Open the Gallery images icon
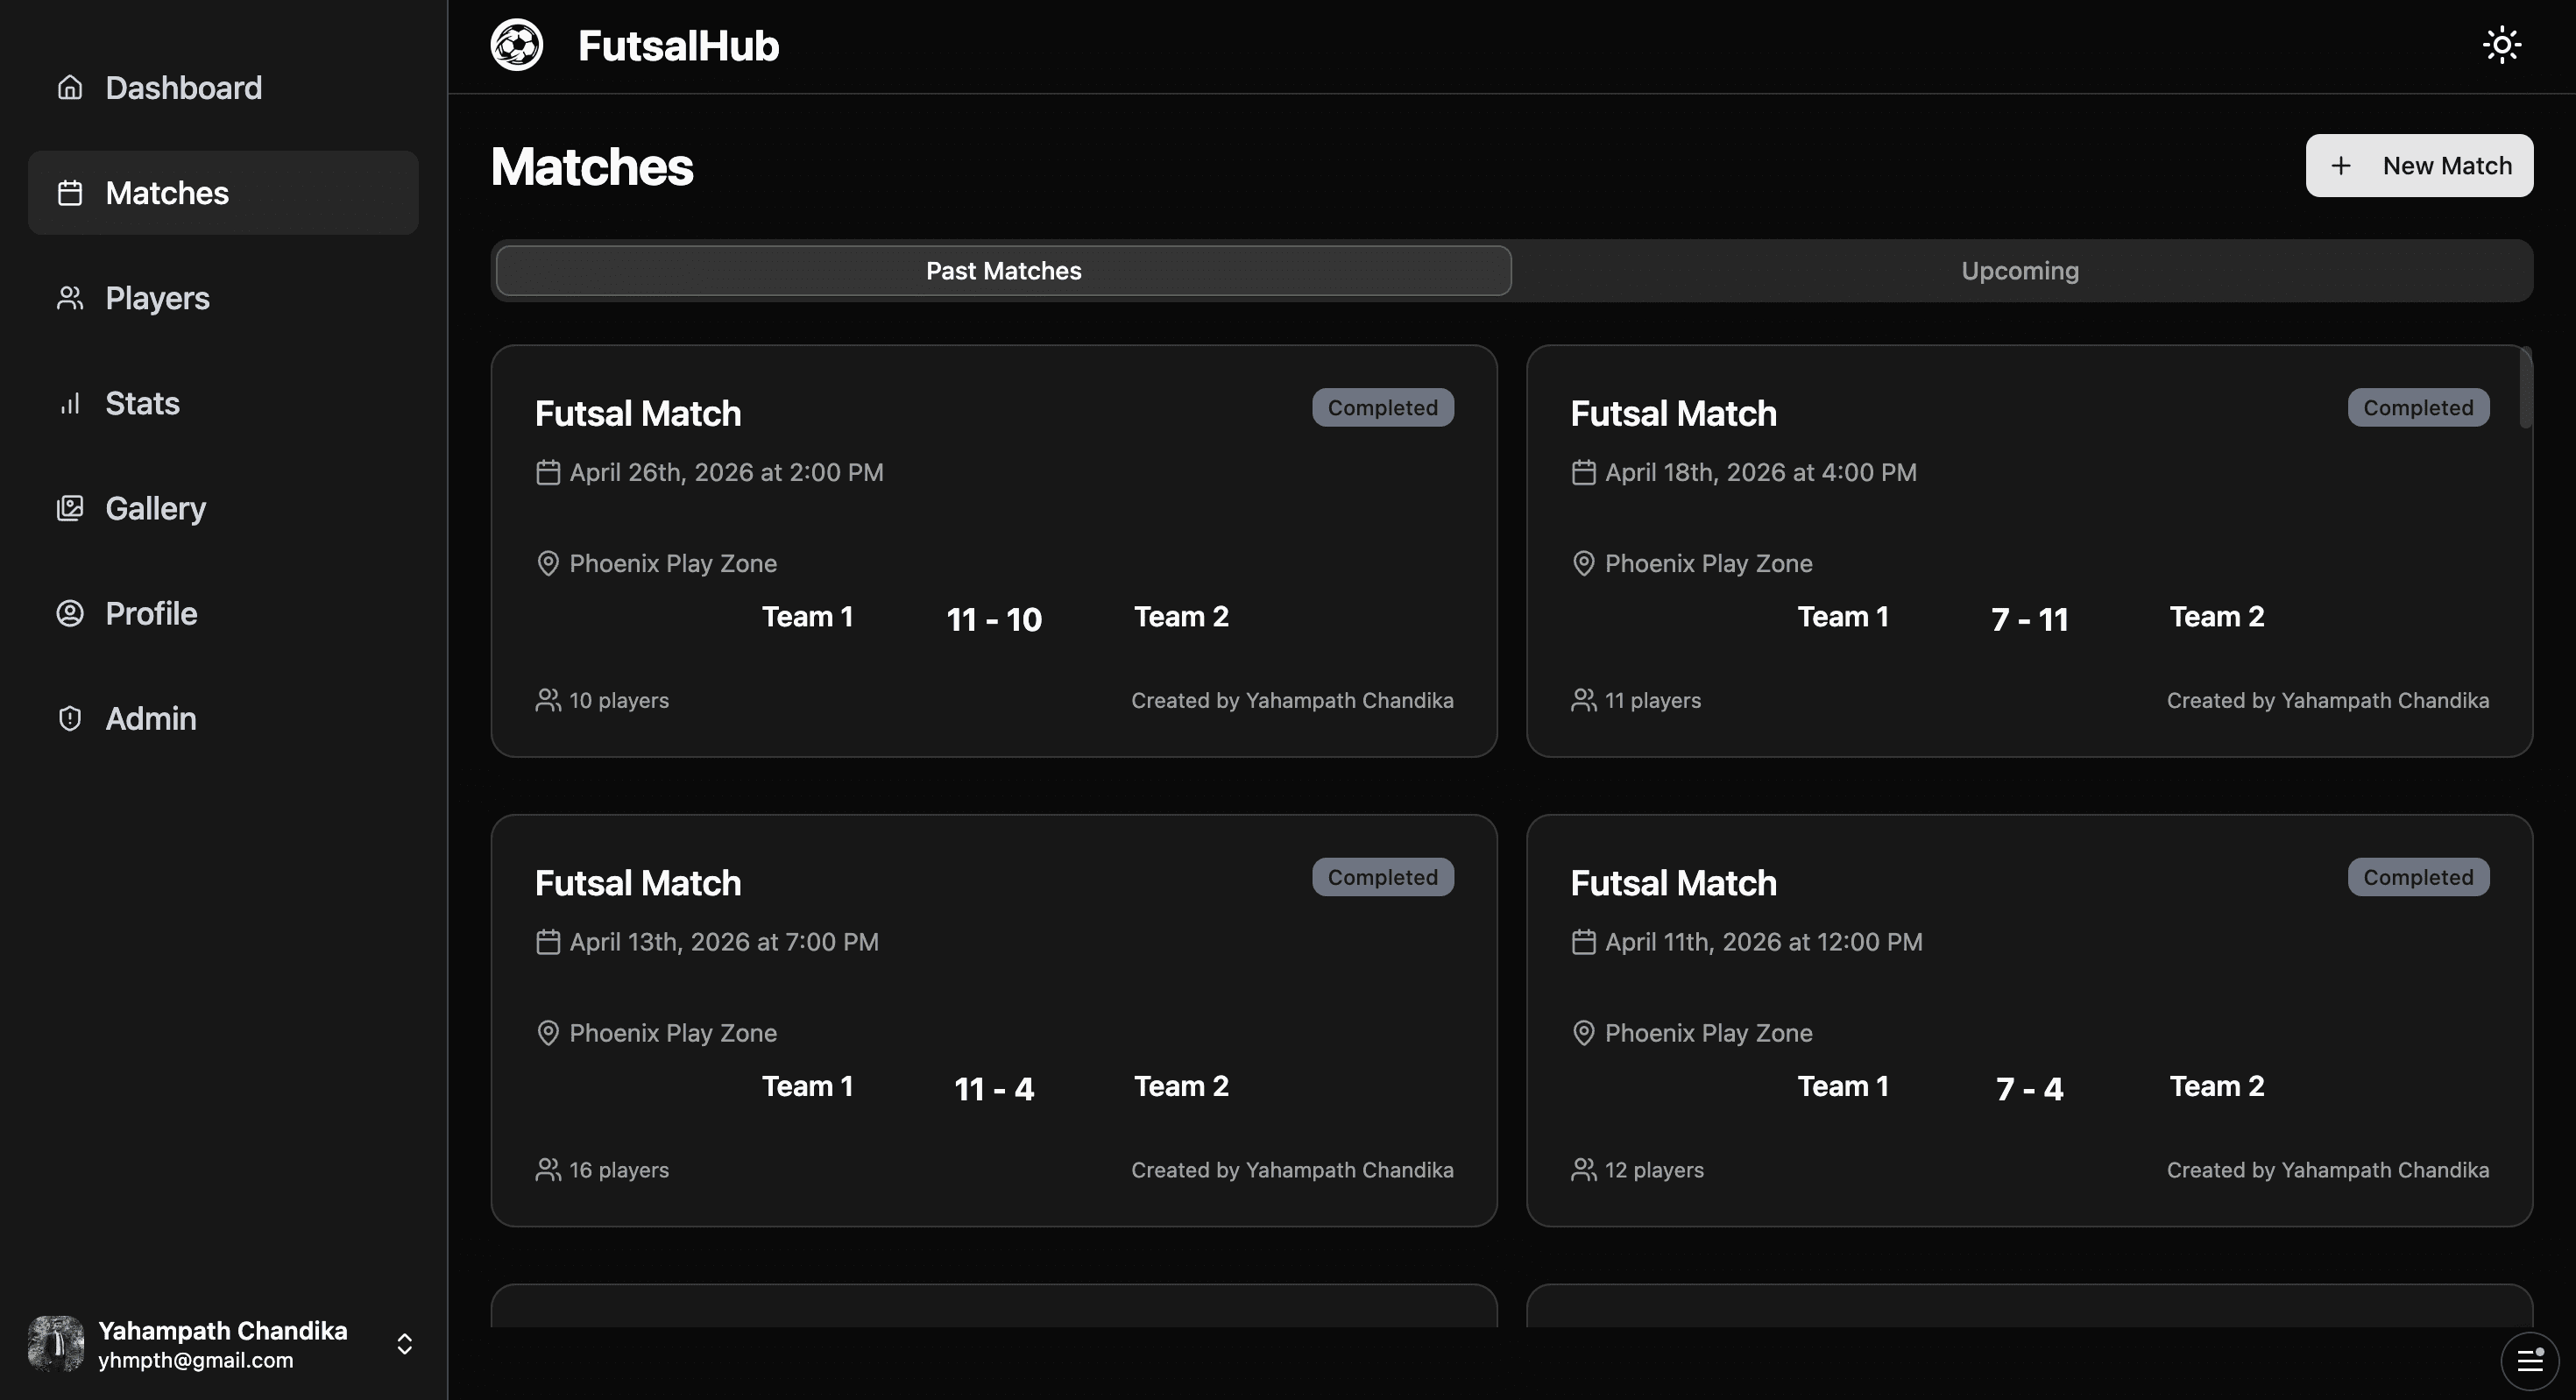 [69, 508]
